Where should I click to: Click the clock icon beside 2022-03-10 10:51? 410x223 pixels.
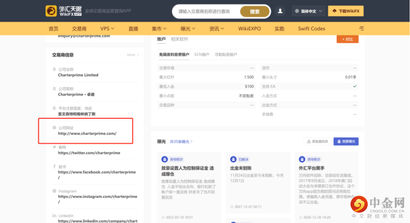[163, 217]
